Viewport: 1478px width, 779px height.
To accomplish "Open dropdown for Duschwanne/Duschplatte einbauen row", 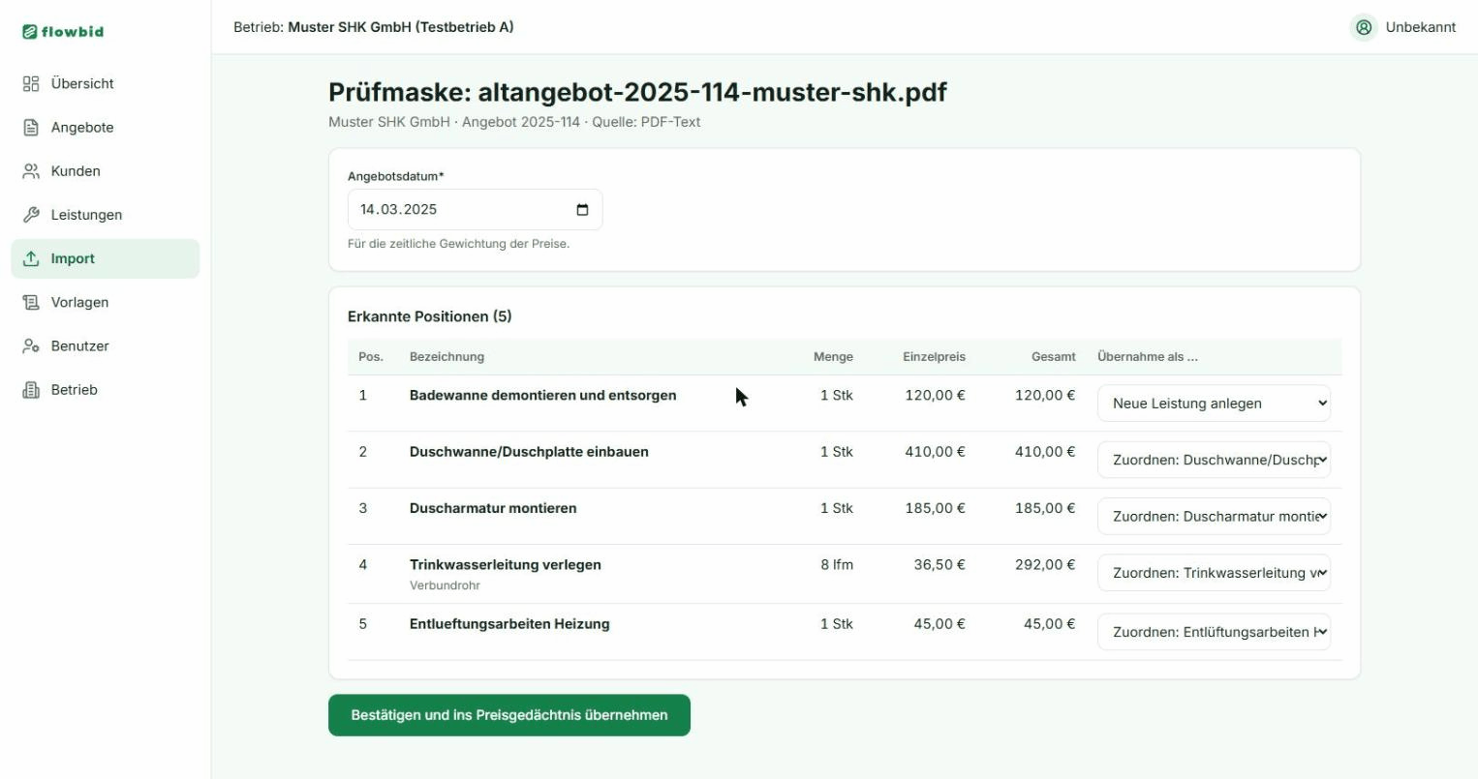I will click(x=1214, y=460).
